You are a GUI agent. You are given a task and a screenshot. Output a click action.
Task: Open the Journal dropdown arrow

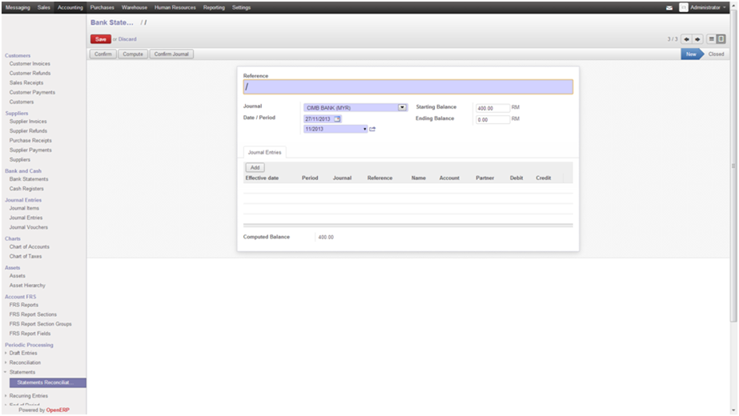point(402,107)
